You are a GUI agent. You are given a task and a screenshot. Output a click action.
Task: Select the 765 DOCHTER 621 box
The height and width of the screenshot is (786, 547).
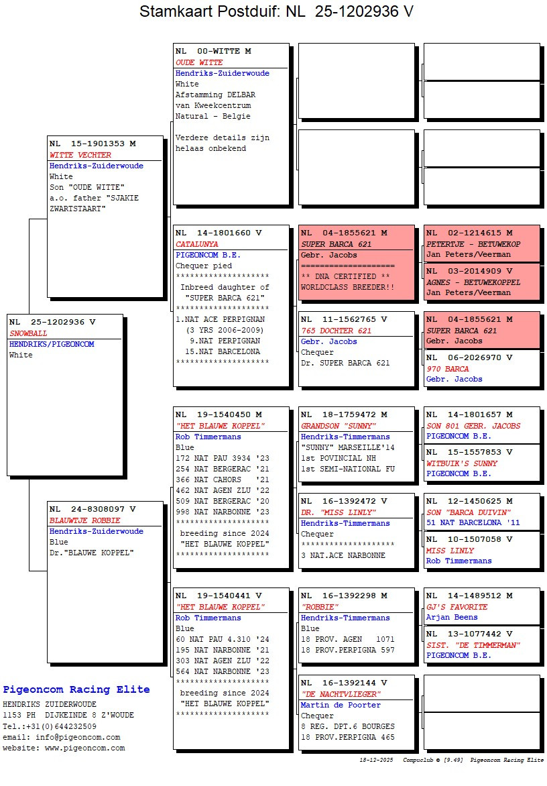tap(356, 349)
